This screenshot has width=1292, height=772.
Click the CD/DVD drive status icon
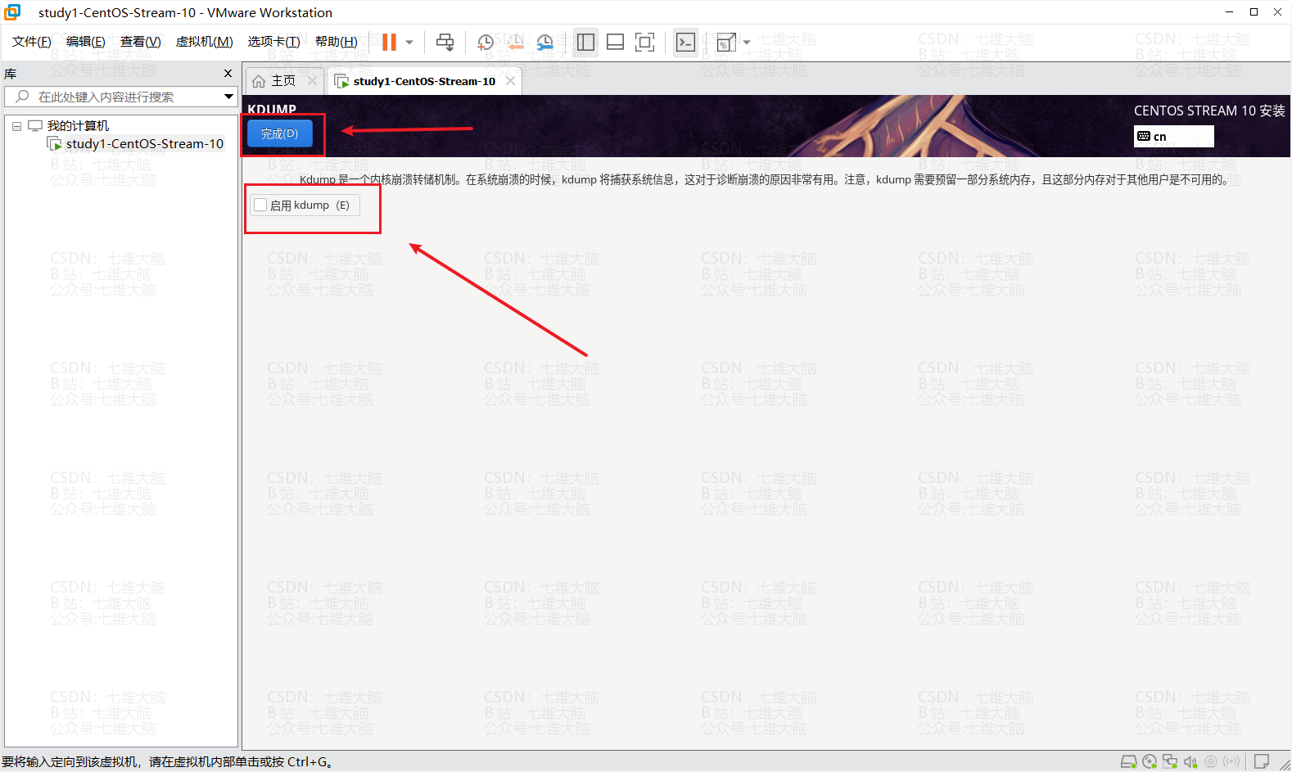click(x=1150, y=761)
